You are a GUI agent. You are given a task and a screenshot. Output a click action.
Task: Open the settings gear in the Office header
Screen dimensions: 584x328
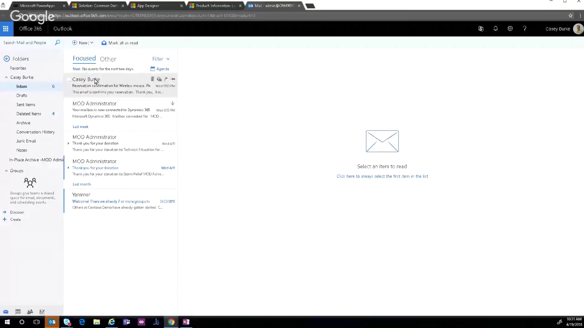(x=510, y=29)
